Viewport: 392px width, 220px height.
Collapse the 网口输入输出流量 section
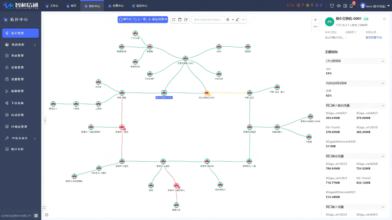[383, 106]
